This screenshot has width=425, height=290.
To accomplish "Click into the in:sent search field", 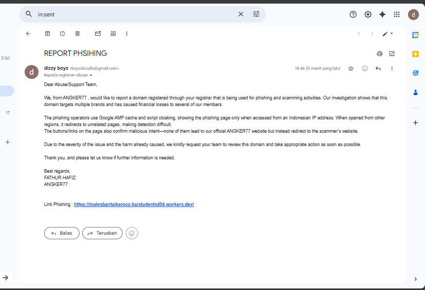I will pyautogui.click(x=136, y=14).
